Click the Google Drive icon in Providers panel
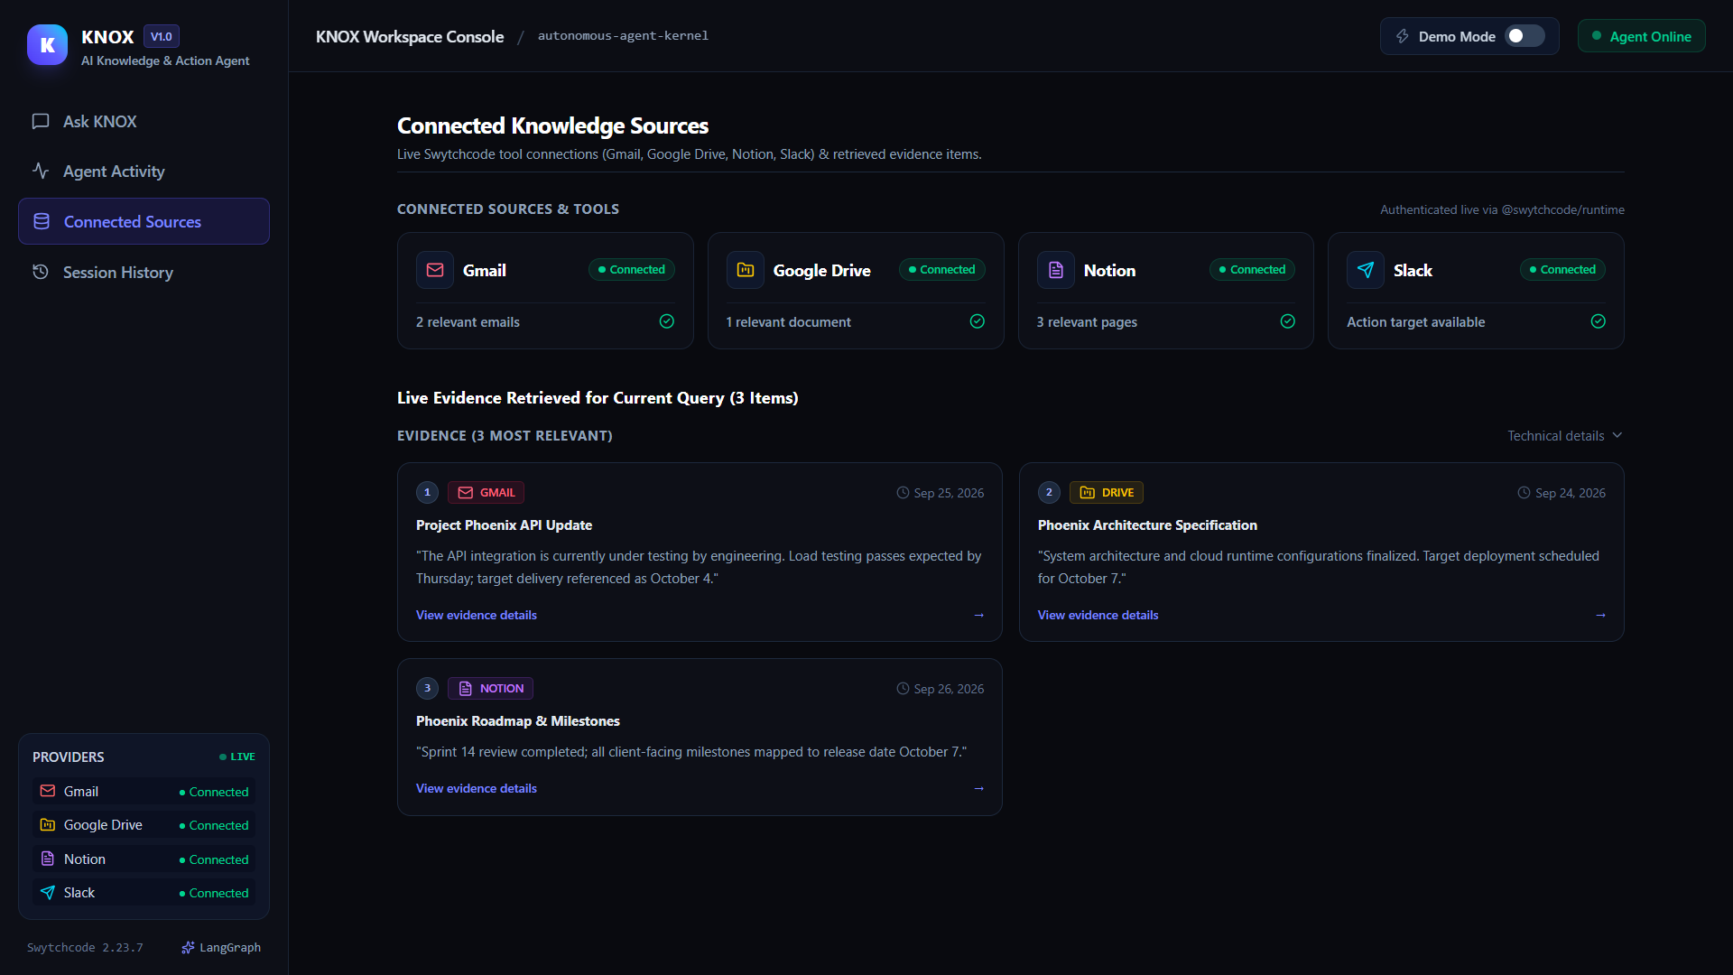This screenshot has width=1733, height=975. tap(48, 825)
